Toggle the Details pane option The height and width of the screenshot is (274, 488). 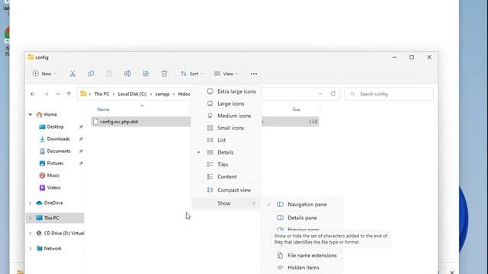pyautogui.click(x=301, y=218)
